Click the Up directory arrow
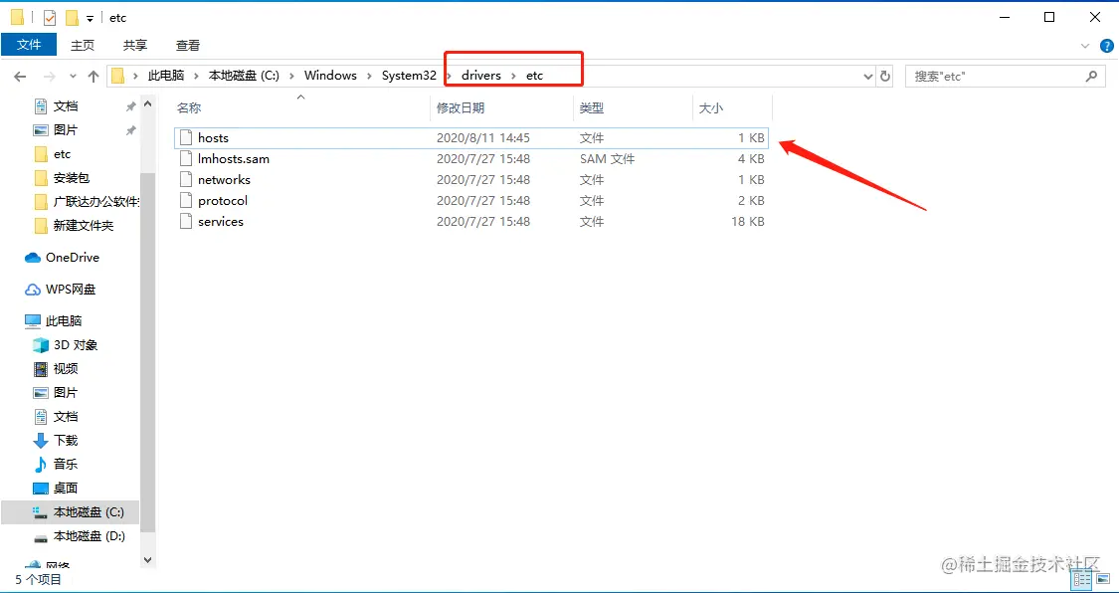1119x593 pixels. click(93, 76)
